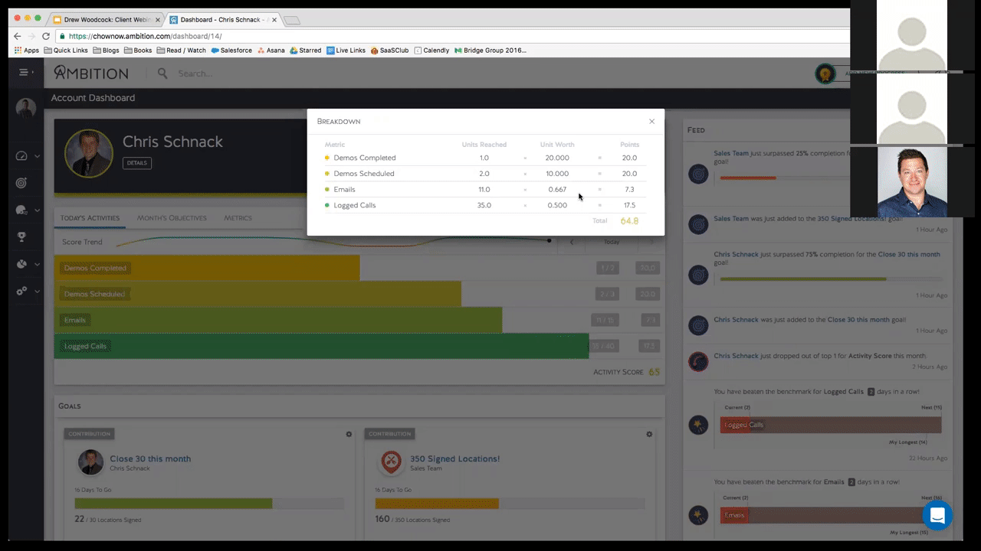Click the 64.8 total value
The width and height of the screenshot is (981, 551).
(x=629, y=221)
